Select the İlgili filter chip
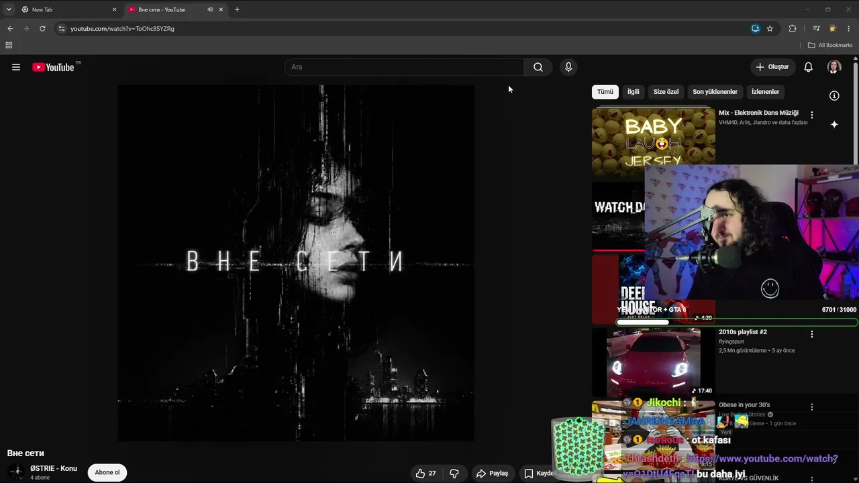859x483 pixels. pyautogui.click(x=634, y=92)
